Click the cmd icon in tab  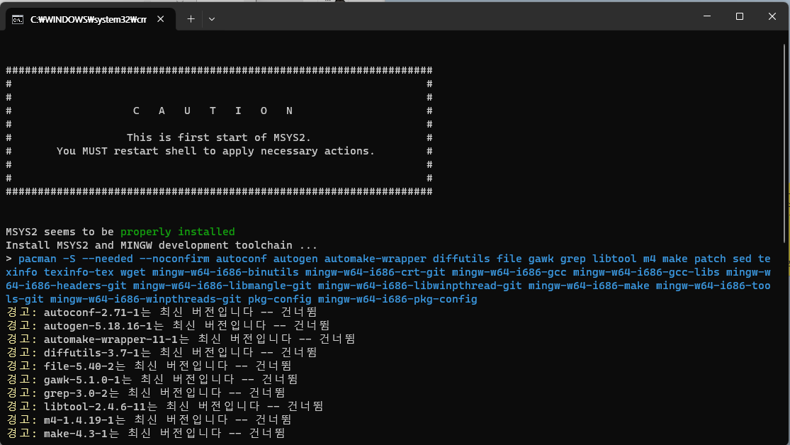pos(18,20)
